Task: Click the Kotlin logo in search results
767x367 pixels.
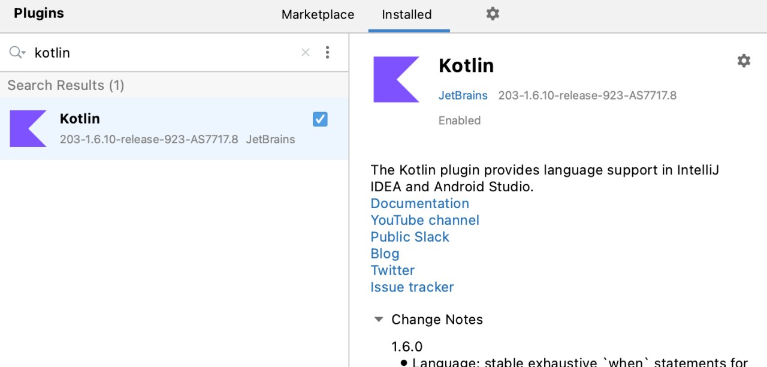Action: 28,129
